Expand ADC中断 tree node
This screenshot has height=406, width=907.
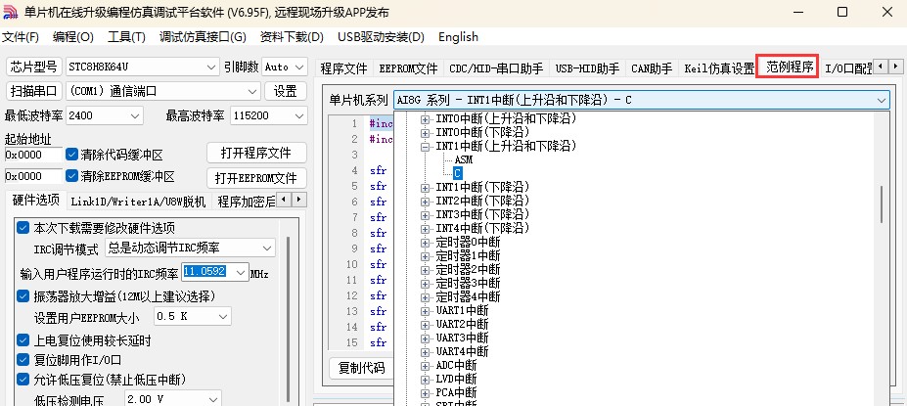coord(426,366)
